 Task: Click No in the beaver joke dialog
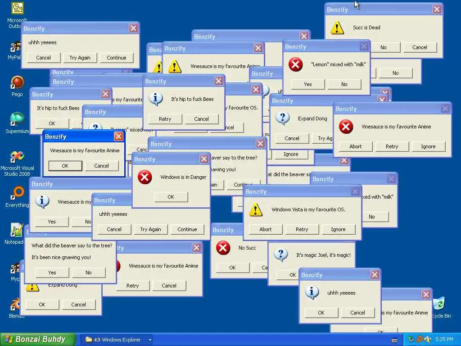click(x=89, y=273)
